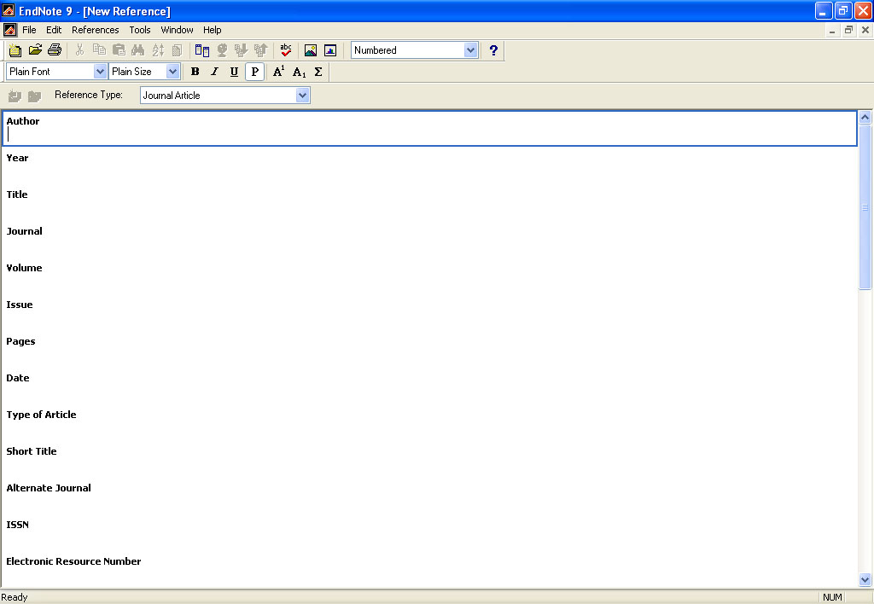Click the Export up-arrow icon
The image size is (874, 604).
coord(260,50)
